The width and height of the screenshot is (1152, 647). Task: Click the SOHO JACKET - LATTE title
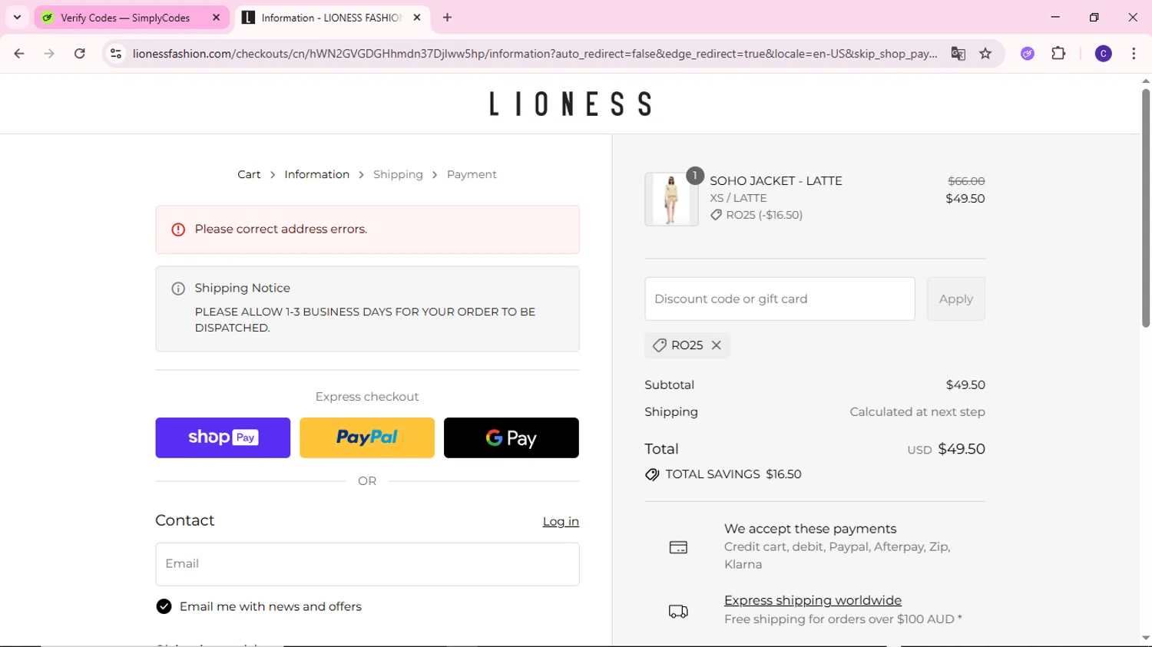point(776,181)
